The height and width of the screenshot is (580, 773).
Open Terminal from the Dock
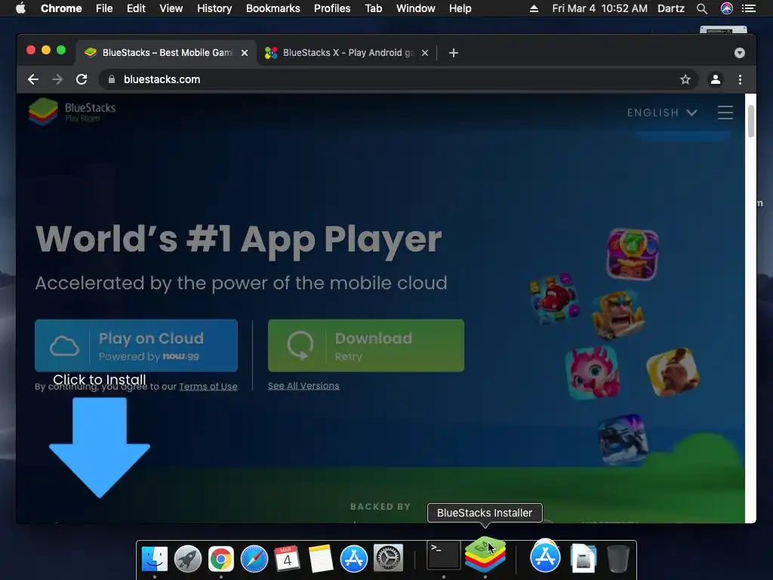443,555
